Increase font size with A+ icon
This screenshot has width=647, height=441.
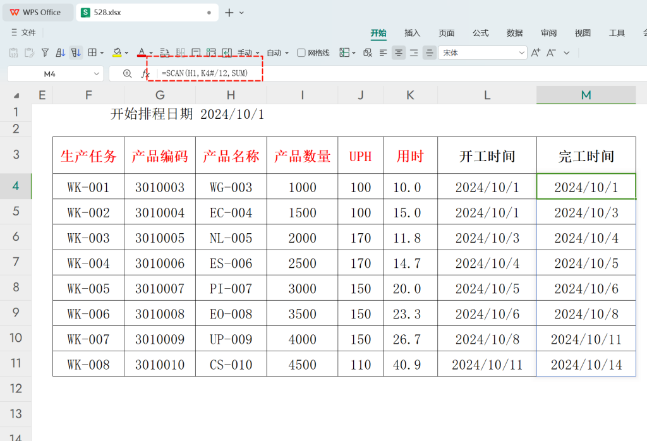coord(536,53)
